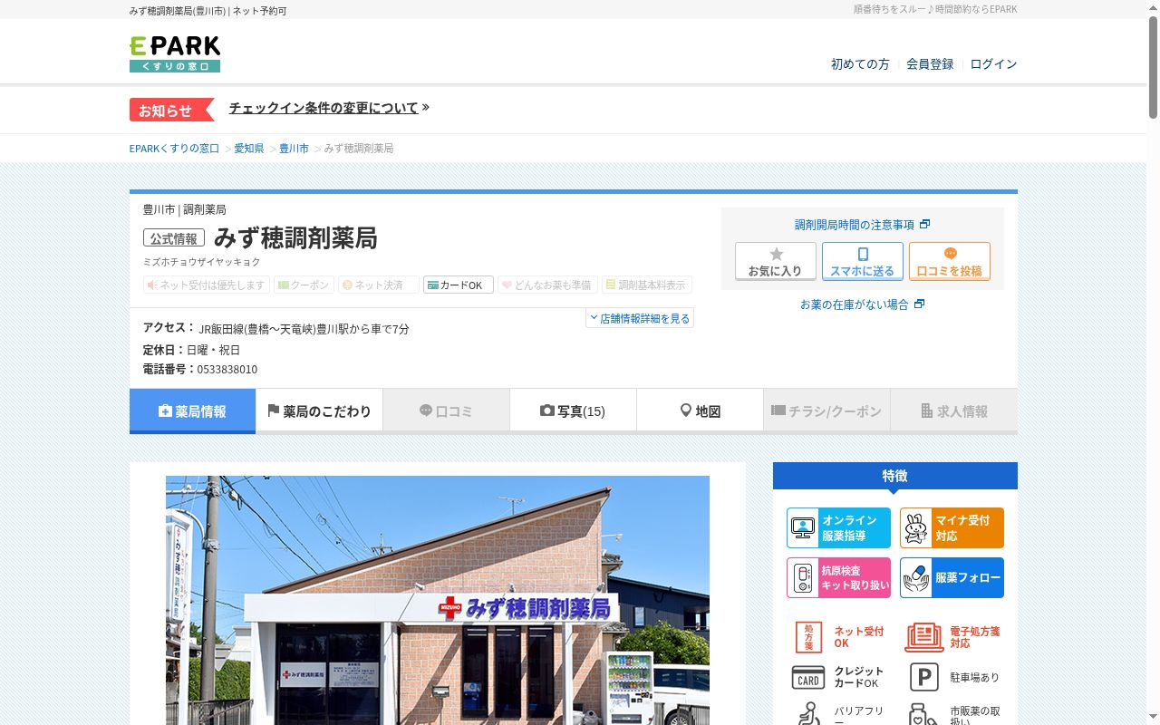
Task: Click the ネット受付は優先します tag
Action: click(x=207, y=285)
